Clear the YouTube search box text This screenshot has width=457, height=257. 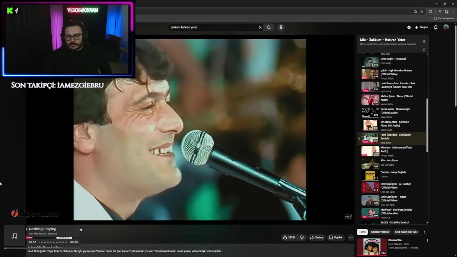click(x=260, y=27)
